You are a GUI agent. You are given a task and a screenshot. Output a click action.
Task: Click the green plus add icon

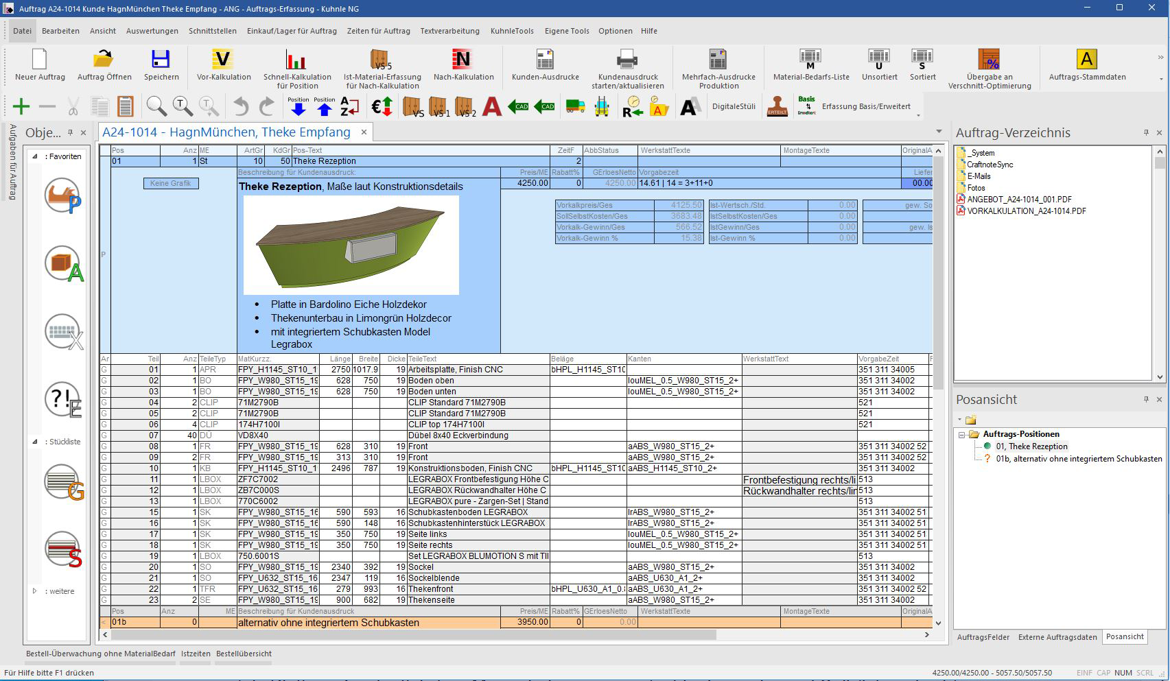point(21,106)
